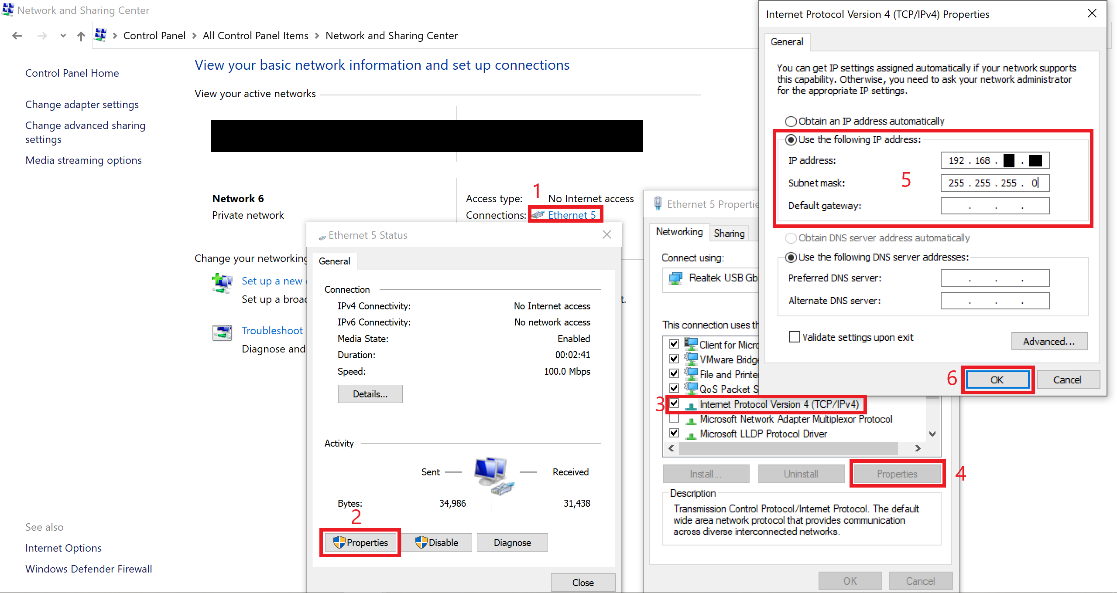Click the Client for Microsoft Networks icon
The image size is (1117, 593).
[x=691, y=344]
